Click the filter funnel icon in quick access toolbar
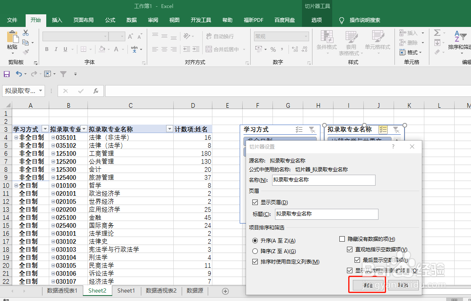This screenshot has height=301, width=471. 63,74
